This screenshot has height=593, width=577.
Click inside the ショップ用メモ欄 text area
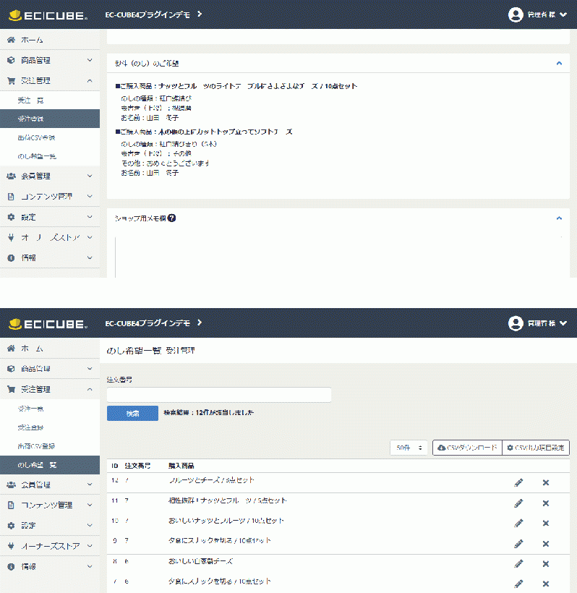pyautogui.click(x=338, y=257)
